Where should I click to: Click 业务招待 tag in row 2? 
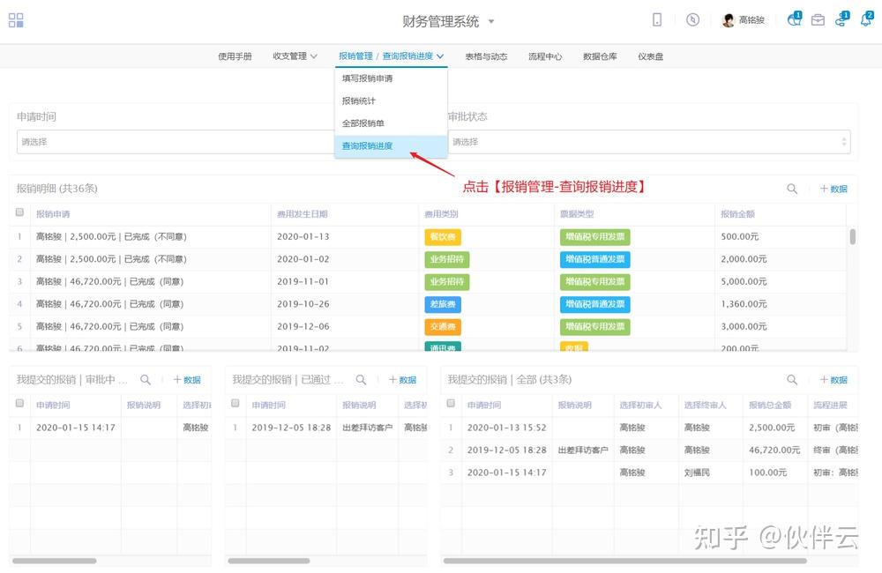click(447, 259)
